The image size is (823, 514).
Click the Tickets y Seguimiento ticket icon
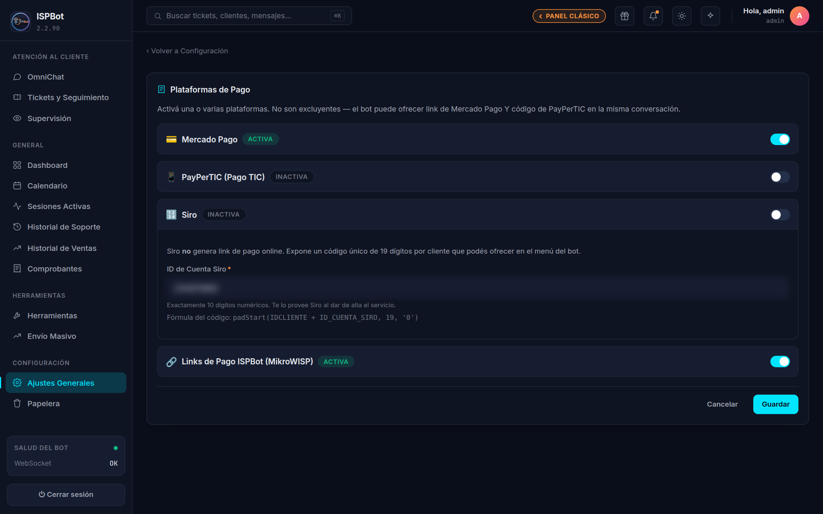pos(17,97)
